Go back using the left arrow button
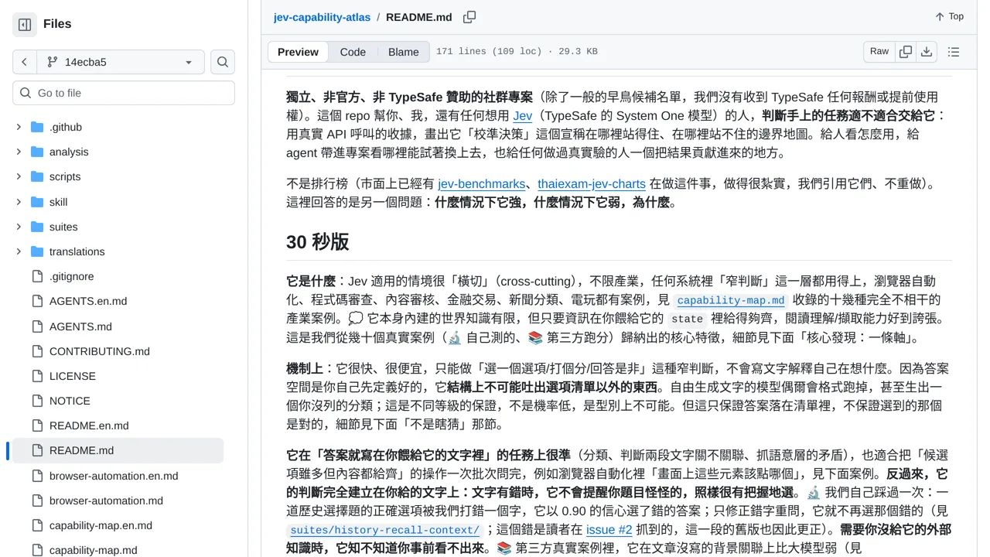990x557 pixels. tap(25, 62)
